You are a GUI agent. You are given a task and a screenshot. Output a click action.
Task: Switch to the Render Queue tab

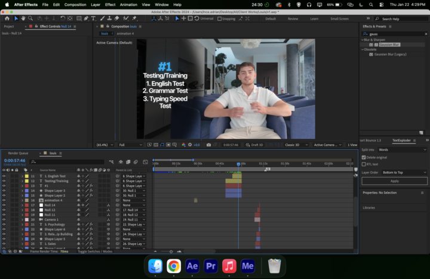pyautogui.click(x=18, y=153)
